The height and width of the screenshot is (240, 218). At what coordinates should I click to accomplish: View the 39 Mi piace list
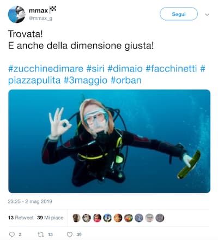[x=50, y=218]
